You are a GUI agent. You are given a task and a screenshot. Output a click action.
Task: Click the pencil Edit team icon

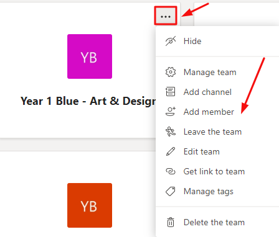point(171,151)
